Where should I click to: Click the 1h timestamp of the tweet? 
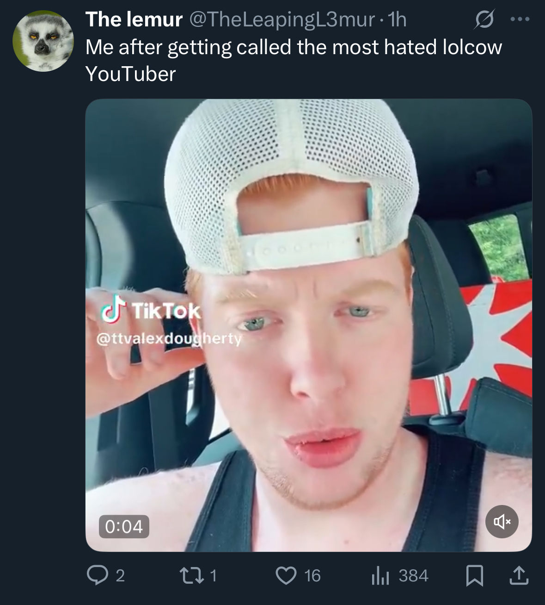[397, 19]
